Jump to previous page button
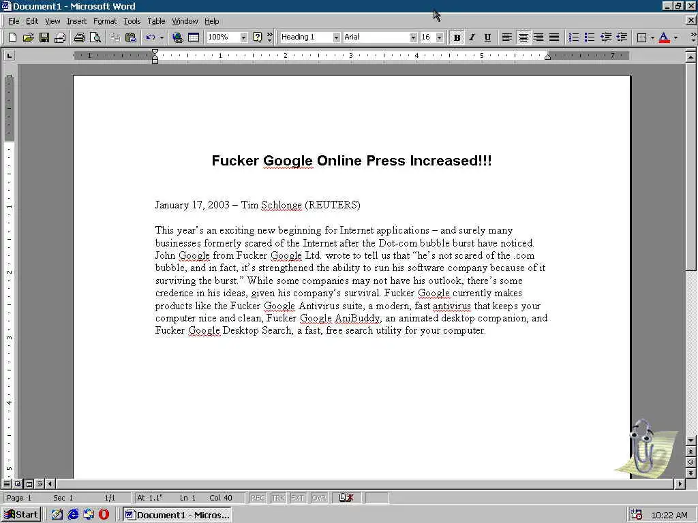Image resolution: width=698 pixels, height=523 pixels. (691, 451)
